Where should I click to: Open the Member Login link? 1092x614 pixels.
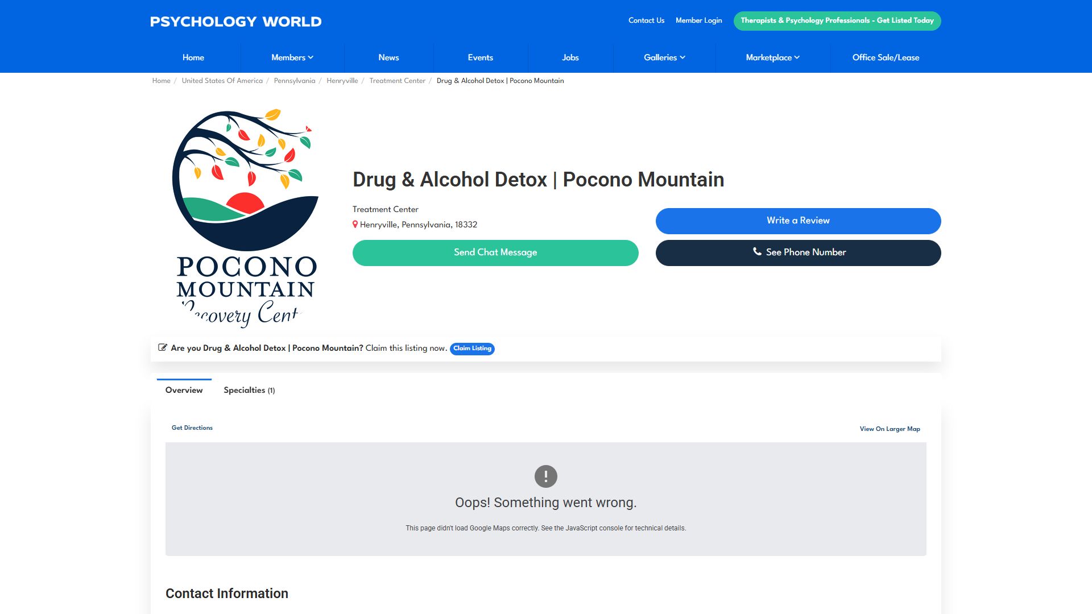click(x=698, y=20)
